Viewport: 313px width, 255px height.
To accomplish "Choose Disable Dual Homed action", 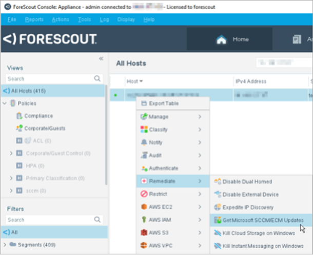I will (261, 182).
